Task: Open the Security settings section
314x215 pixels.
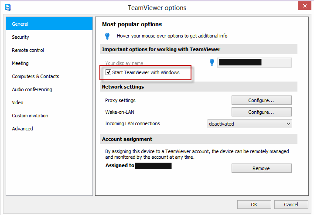Action: tap(20, 37)
